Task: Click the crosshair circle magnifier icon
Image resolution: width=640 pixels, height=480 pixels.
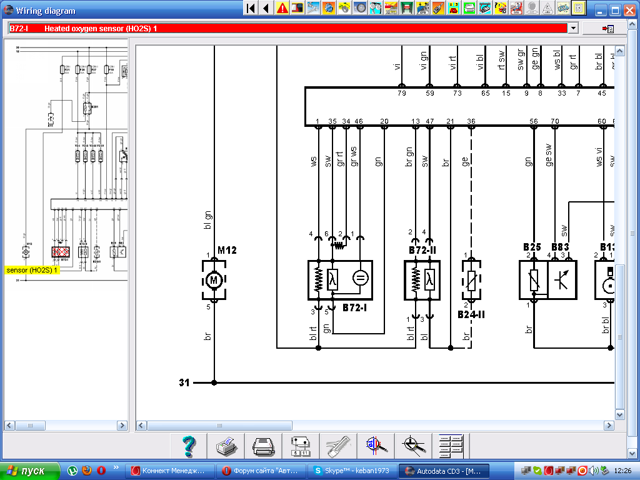Action: [414, 446]
